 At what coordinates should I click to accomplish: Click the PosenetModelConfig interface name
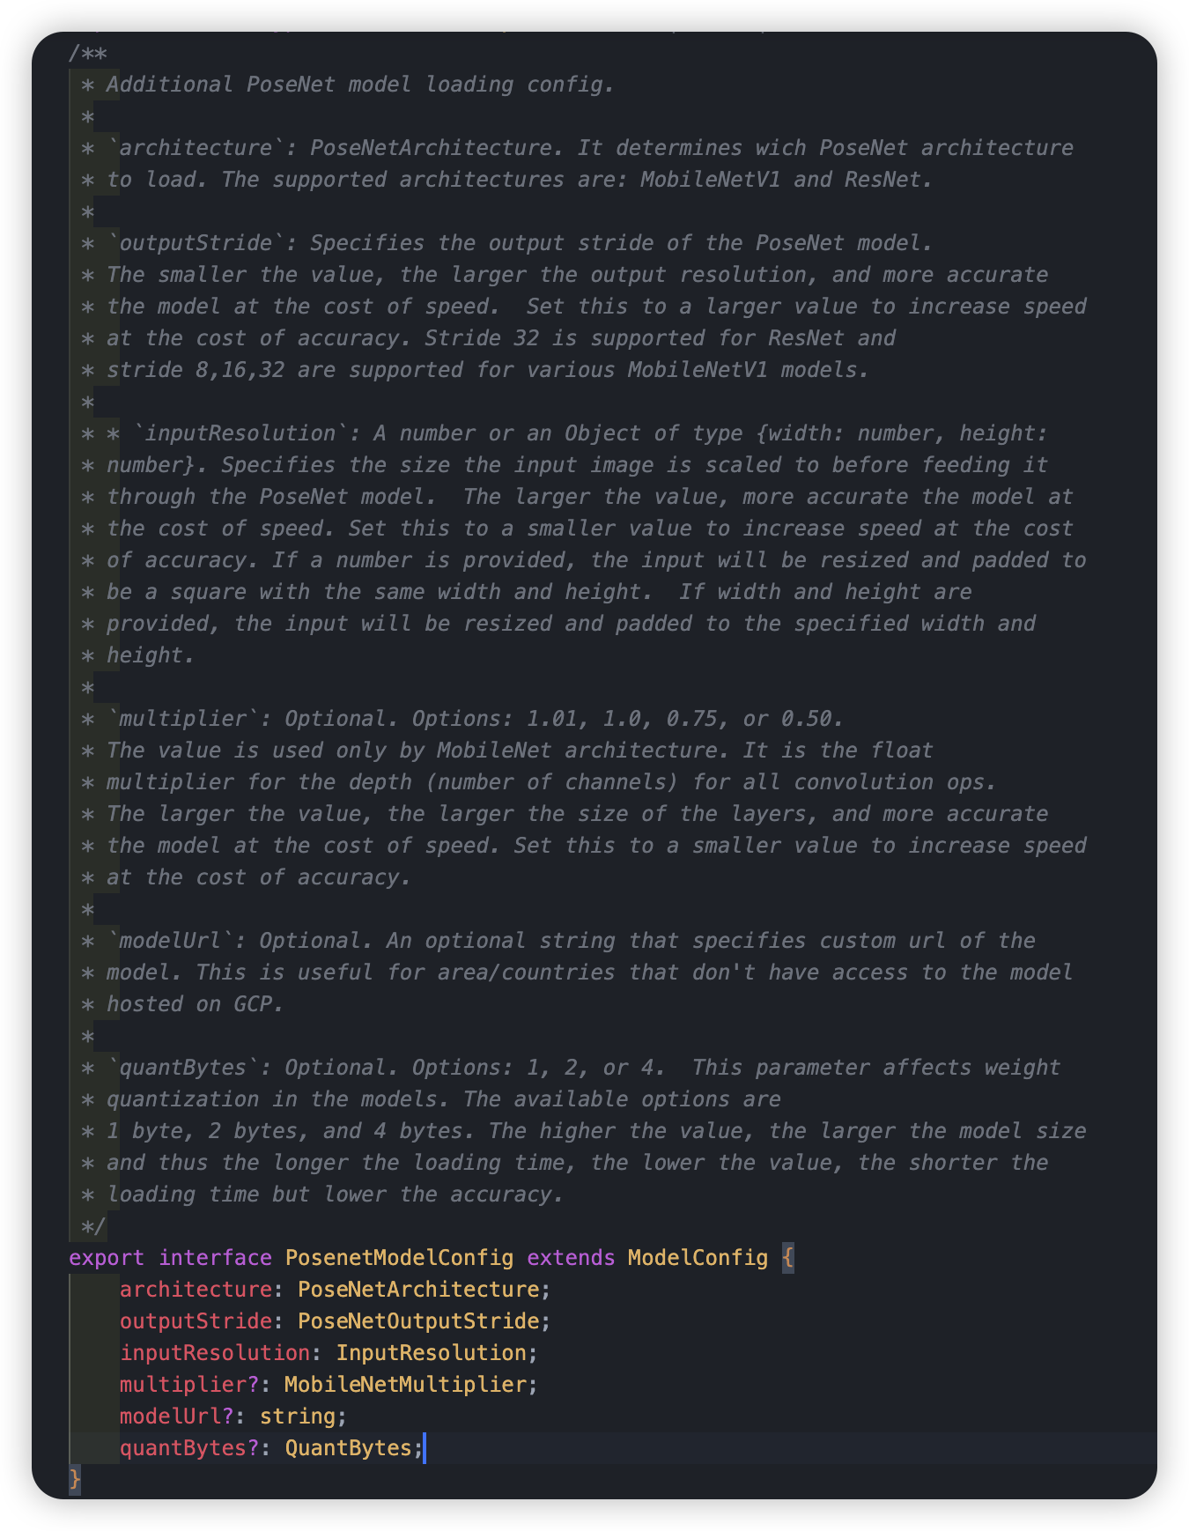[x=399, y=1257]
